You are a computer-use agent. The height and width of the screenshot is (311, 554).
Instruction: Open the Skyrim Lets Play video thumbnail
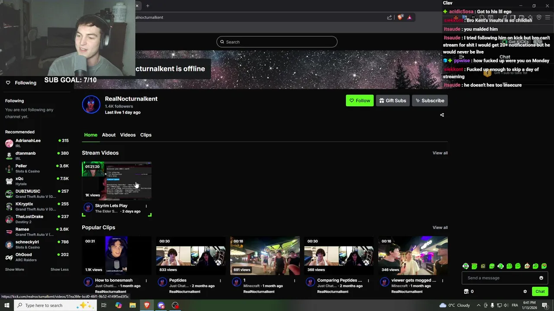(x=117, y=181)
